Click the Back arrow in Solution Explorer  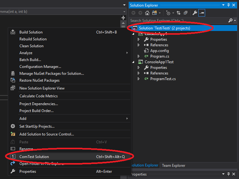[x=133, y=13]
